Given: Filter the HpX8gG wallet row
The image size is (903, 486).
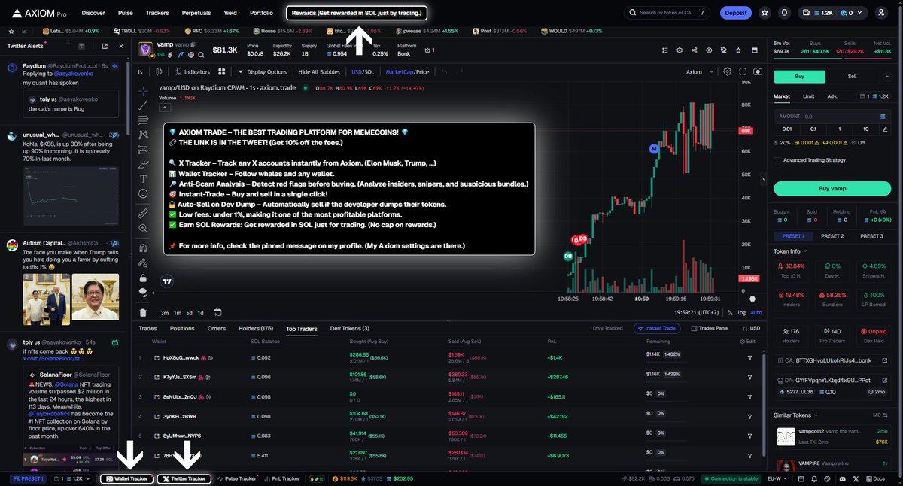Looking at the screenshot, I should [749, 358].
